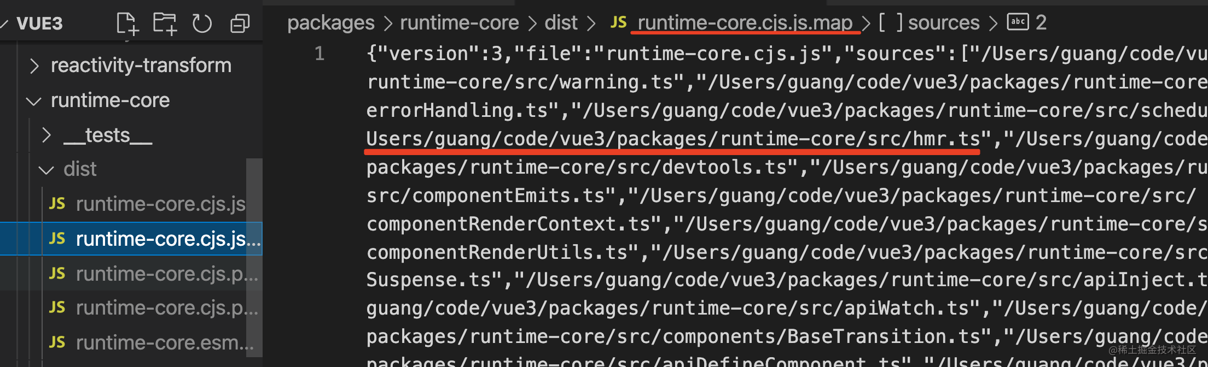Refresh the explorer with the refresh icon
Image resolution: width=1208 pixels, height=367 pixels.
202,23
